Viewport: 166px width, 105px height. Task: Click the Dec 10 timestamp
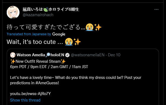pyautogui.click(x=114, y=55)
